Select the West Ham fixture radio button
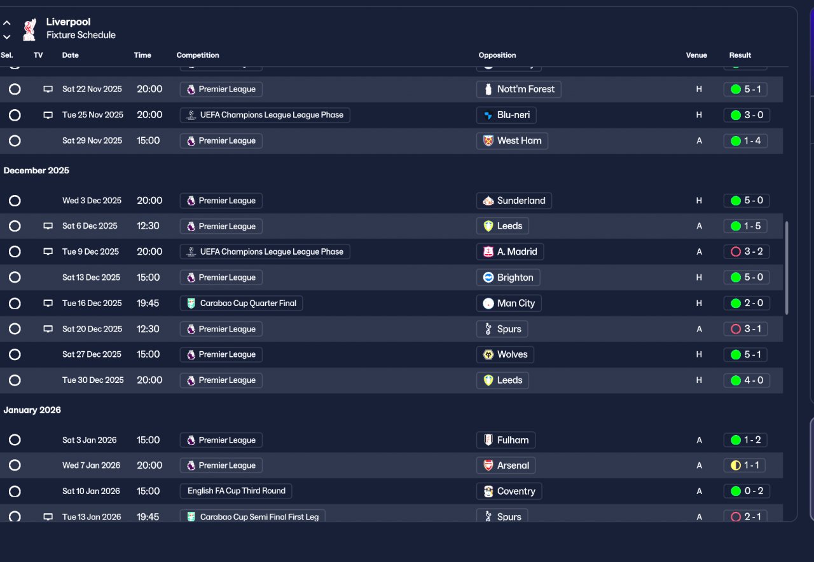The height and width of the screenshot is (562, 814). point(15,141)
